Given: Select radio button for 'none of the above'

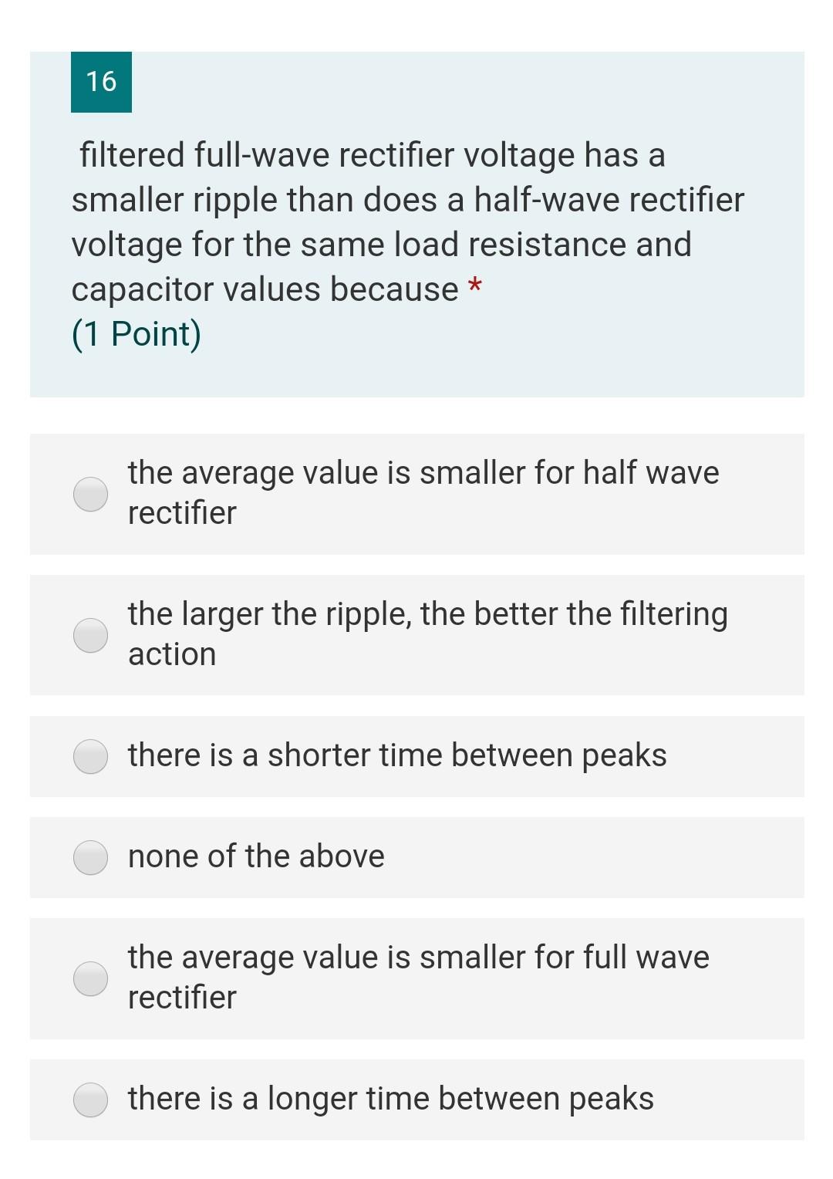Looking at the screenshot, I should point(92,856).
